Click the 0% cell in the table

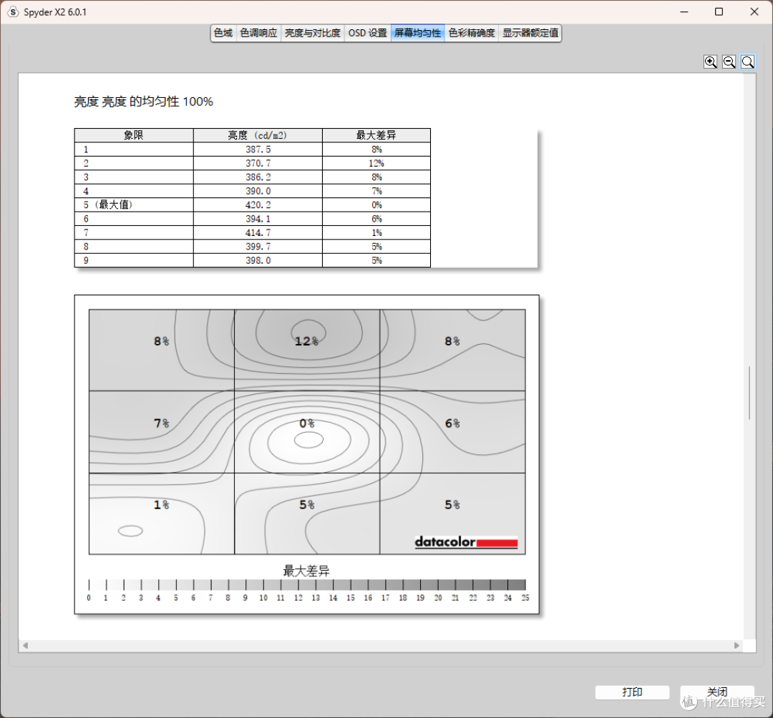pyautogui.click(x=376, y=205)
